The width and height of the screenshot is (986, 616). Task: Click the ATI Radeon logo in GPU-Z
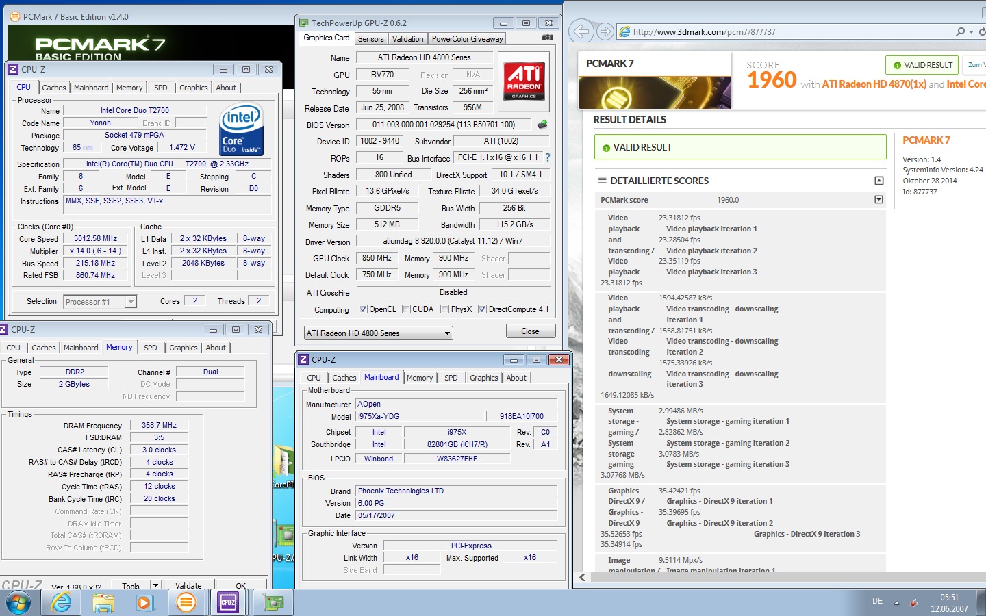524,81
